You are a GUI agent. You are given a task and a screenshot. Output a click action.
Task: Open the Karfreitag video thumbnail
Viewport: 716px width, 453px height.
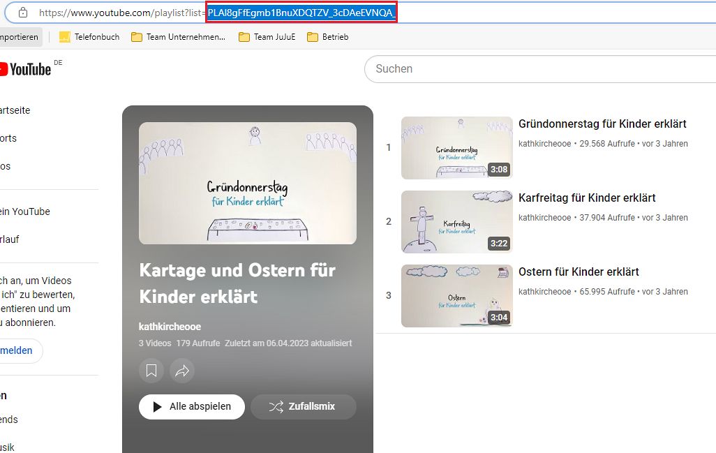456,222
